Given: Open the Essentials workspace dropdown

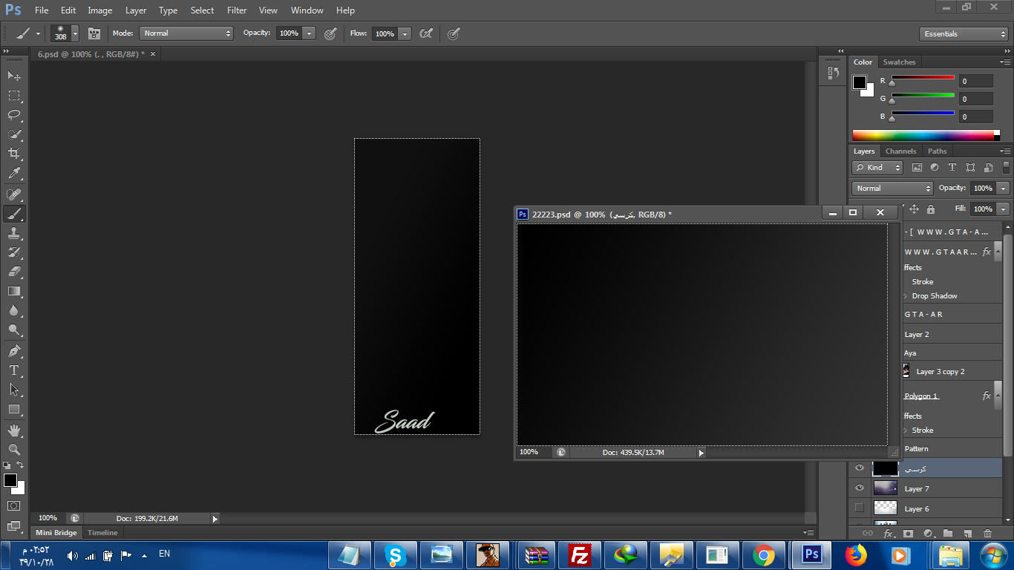Looking at the screenshot, I should click(x=963, y=34).
